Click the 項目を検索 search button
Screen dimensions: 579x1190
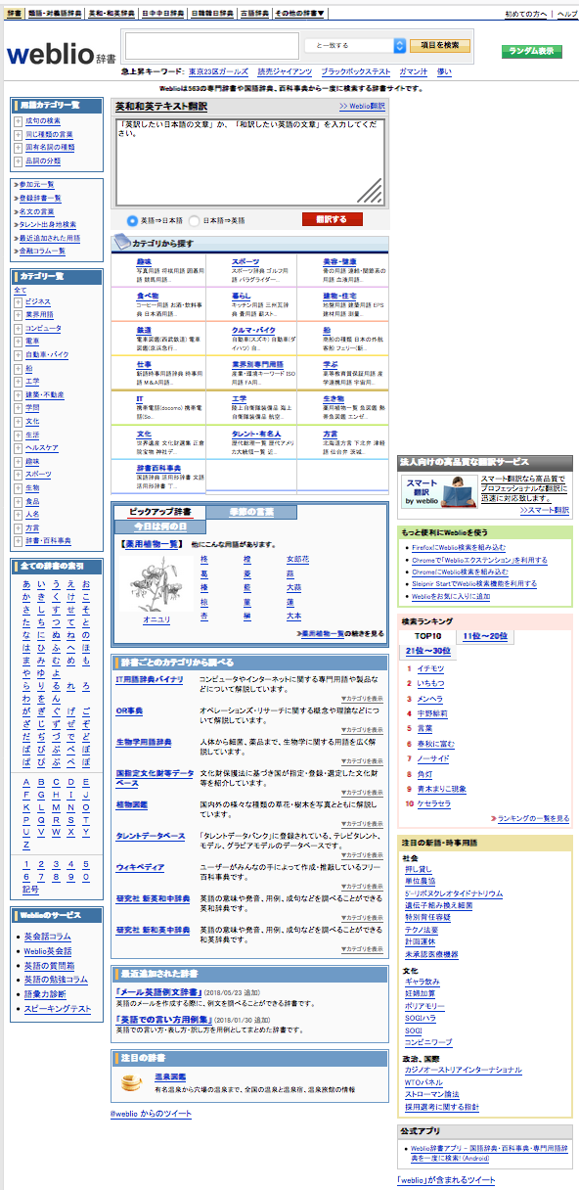(x=439, y=45)
